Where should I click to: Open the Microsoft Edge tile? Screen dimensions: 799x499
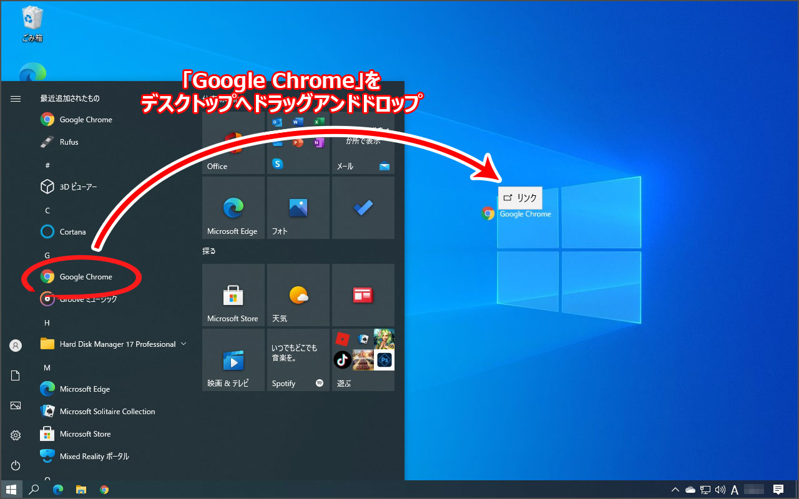(233, 208)
